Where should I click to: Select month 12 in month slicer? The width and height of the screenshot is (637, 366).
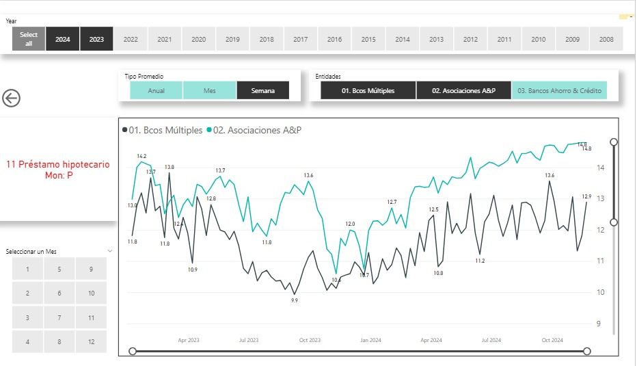coord(91,341)
